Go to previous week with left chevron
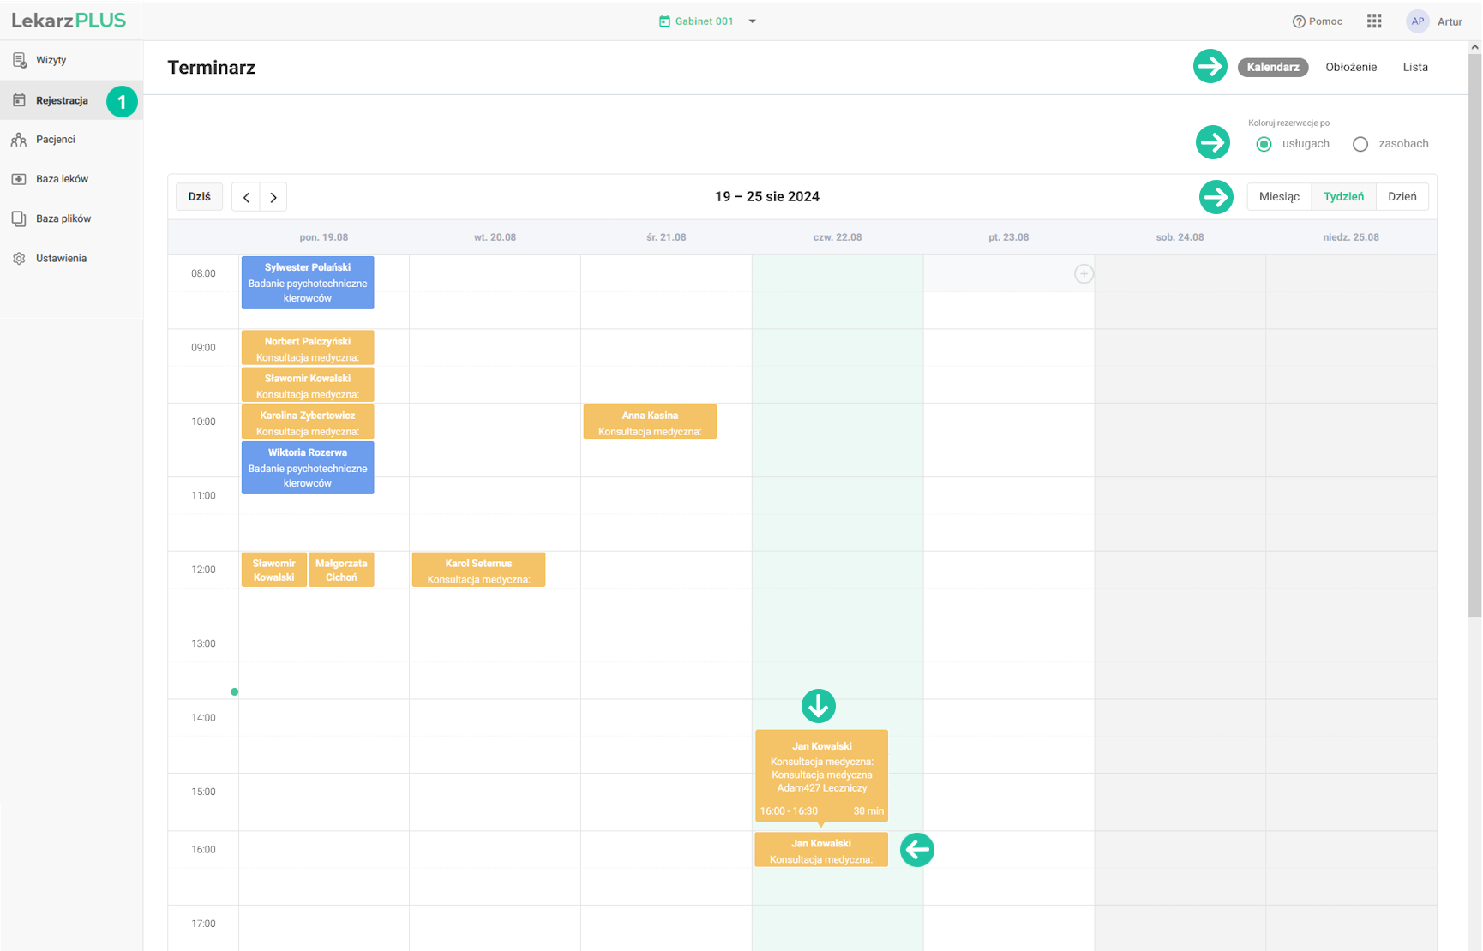Screen dimensions: 1483x951 coord(246,197)
